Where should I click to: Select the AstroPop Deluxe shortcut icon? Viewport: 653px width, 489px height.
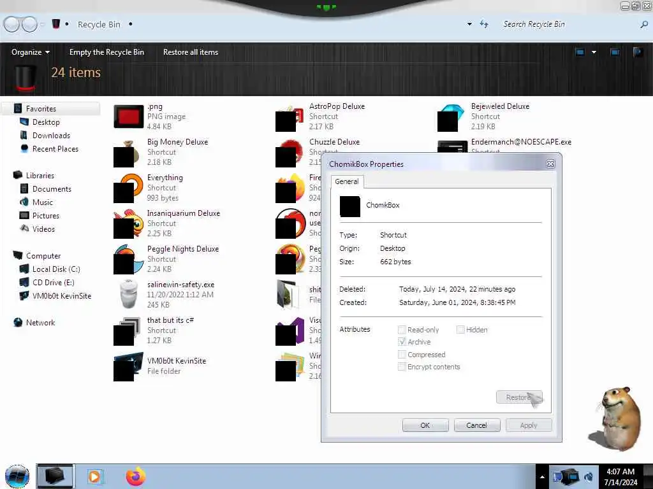click(x=290, y=118)
